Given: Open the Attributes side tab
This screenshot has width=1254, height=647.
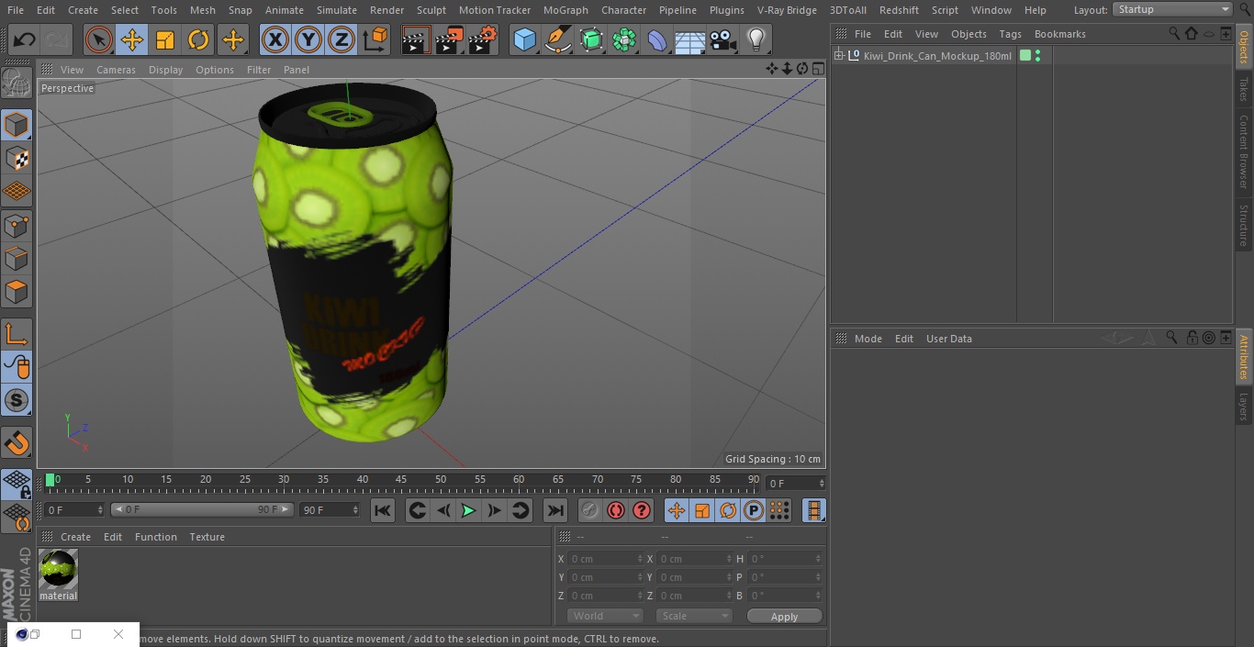Looking at the screenshot, I should pos(1244,357).
